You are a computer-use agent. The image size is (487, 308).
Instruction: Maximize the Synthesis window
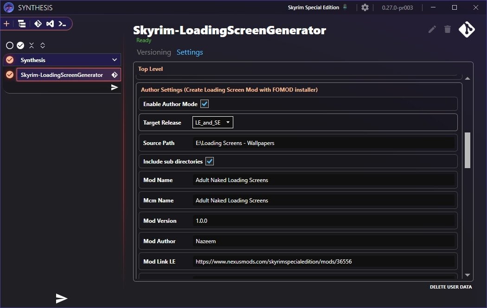pyautogui.click(x=455, y=7)
